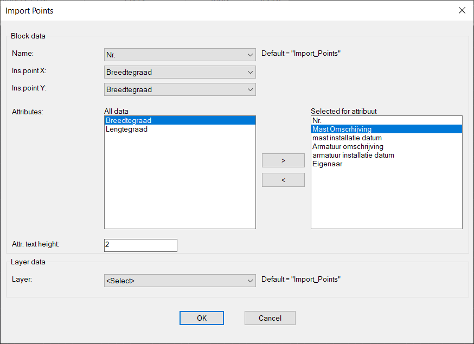
Task: Click empty area of Selected for attribuut list
Action: pos(387,198)
